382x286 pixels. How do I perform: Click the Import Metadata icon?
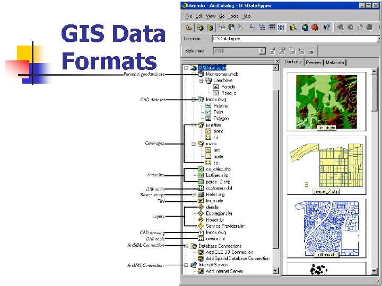tap(301, 51)
